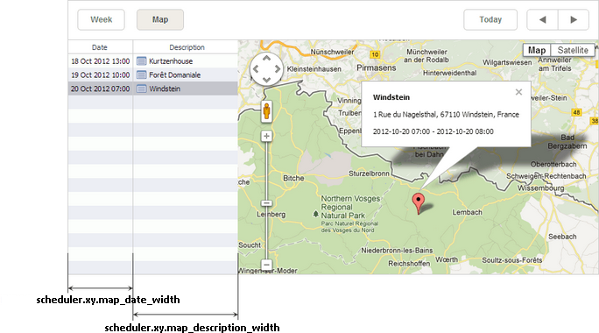This screenshot has width=599, height=333.
Task: Pan the map right with the pan control arrow
Action: pos(278,69)
